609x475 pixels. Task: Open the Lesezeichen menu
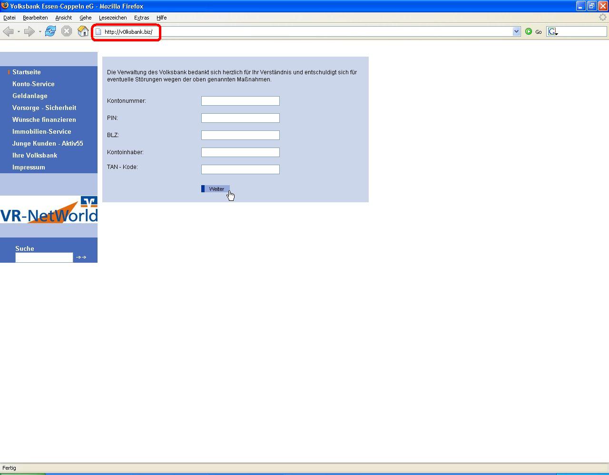point(113,18)
